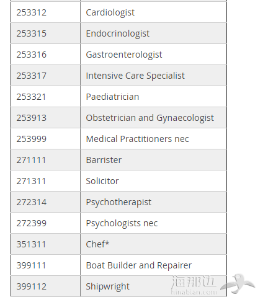Select the Shipwright occupation text
Image resolution: width=268 pixels, height=305 pixels.
(x=108, y=286)
